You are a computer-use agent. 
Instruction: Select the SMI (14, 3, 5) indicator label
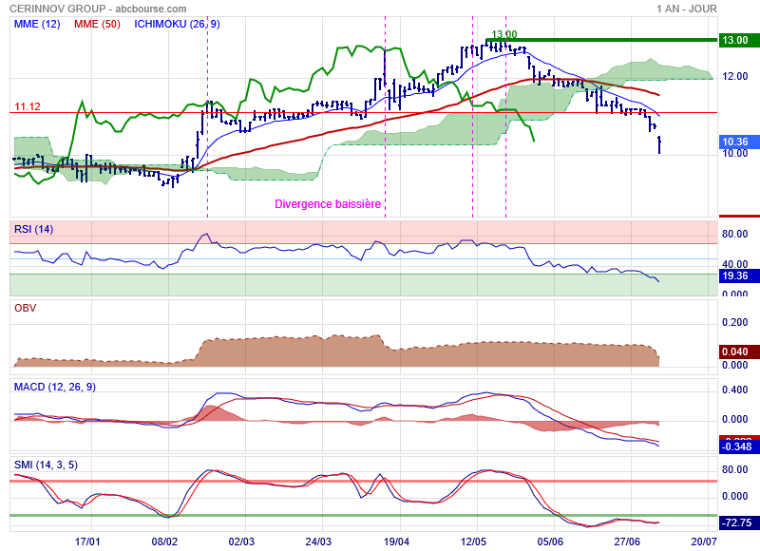pyautogui.click(x=46, y=465)
